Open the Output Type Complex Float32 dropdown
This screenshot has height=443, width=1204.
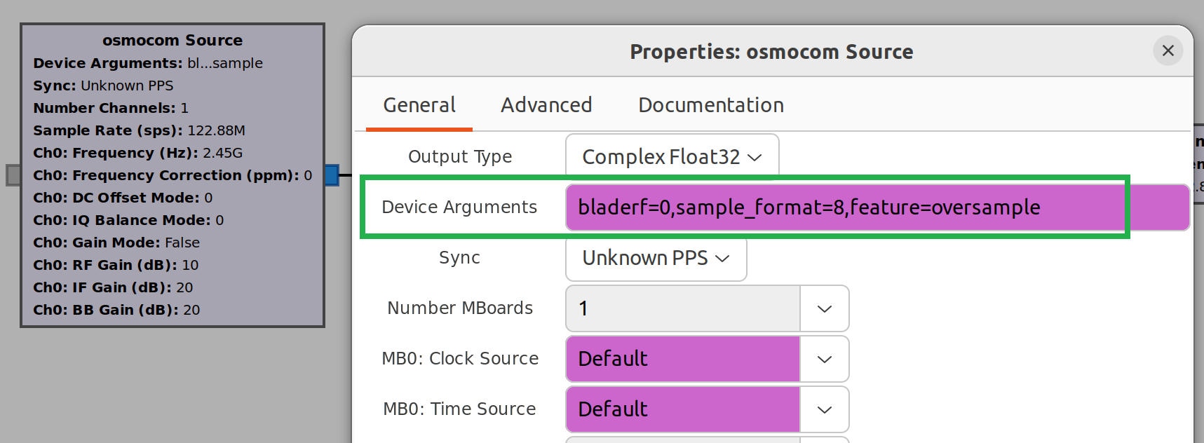672,157
